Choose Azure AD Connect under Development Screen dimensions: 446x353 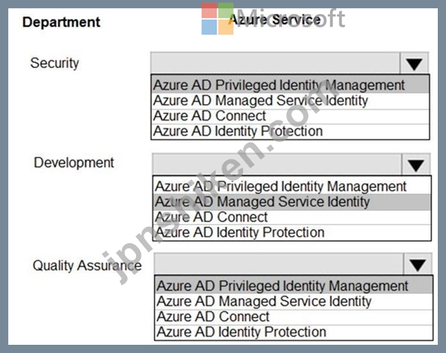pos(292,217)
